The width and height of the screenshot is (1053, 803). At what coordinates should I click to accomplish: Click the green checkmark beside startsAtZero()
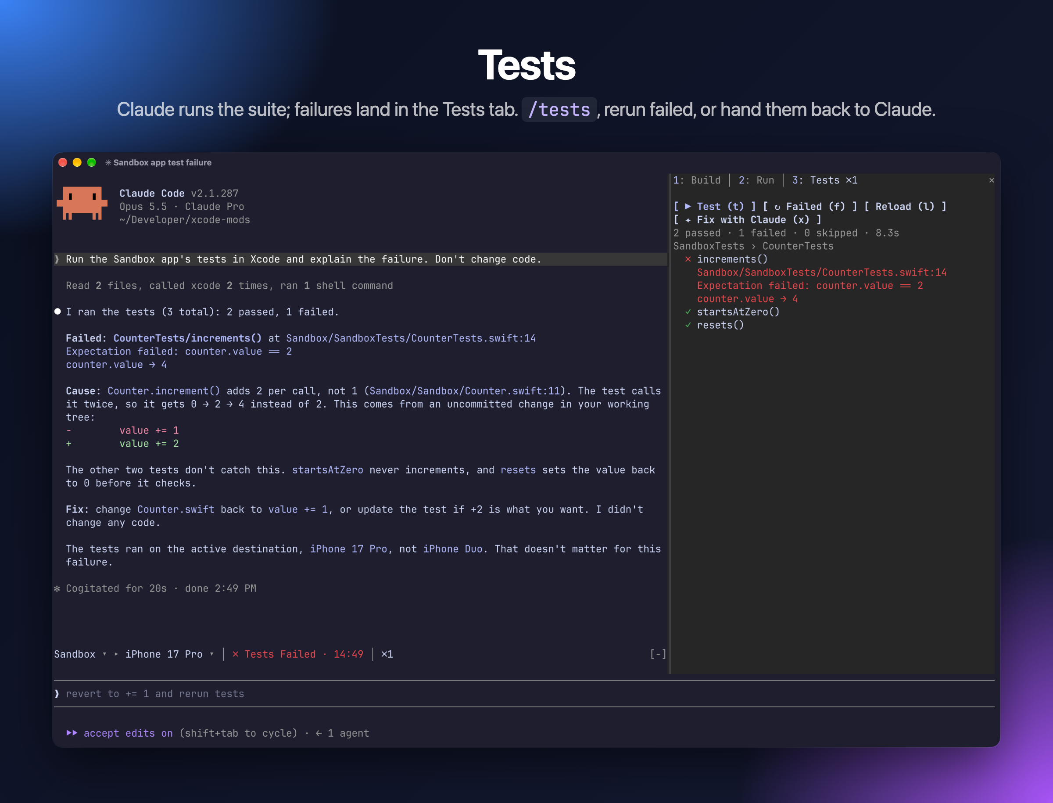[688, 312]
